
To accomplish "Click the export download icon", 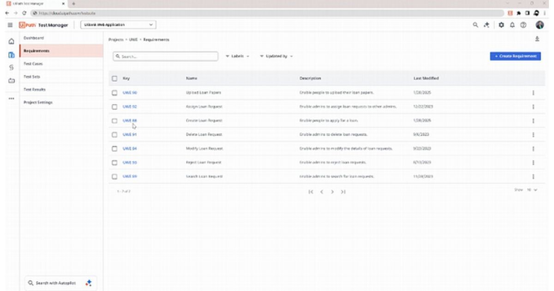I will (x=537, y=39).
